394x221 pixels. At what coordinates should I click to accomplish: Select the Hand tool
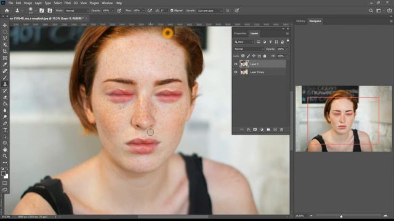[x=5, y=149]
